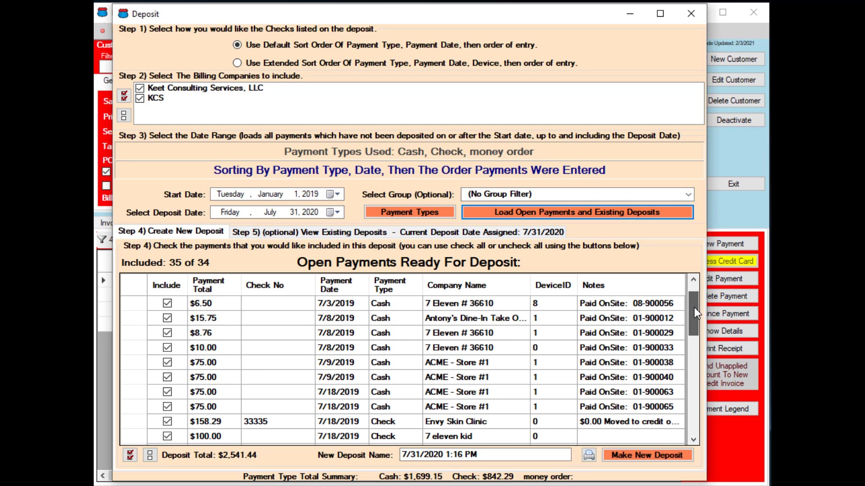Click the Payment Date column header
This screenshot has height=486, width=865.
(x=341, y=285)
